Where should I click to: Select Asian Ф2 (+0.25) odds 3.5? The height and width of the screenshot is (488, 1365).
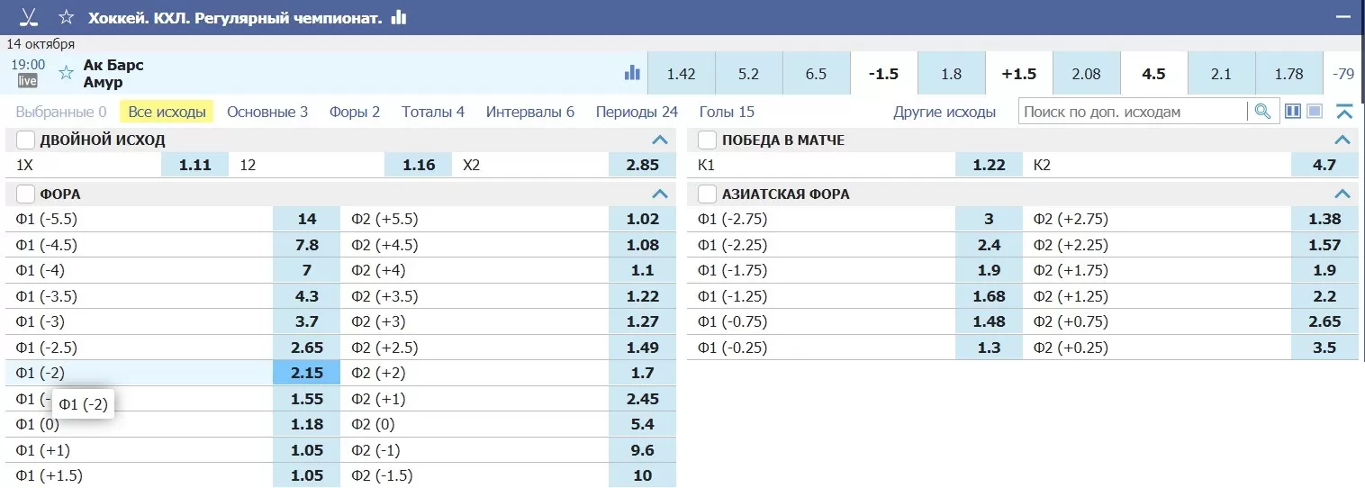pyautogui.click(x=1324, y=348)
